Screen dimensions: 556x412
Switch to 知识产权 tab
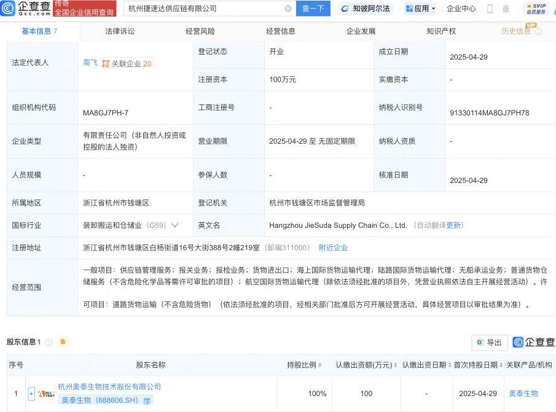click(x=441, y=31)
